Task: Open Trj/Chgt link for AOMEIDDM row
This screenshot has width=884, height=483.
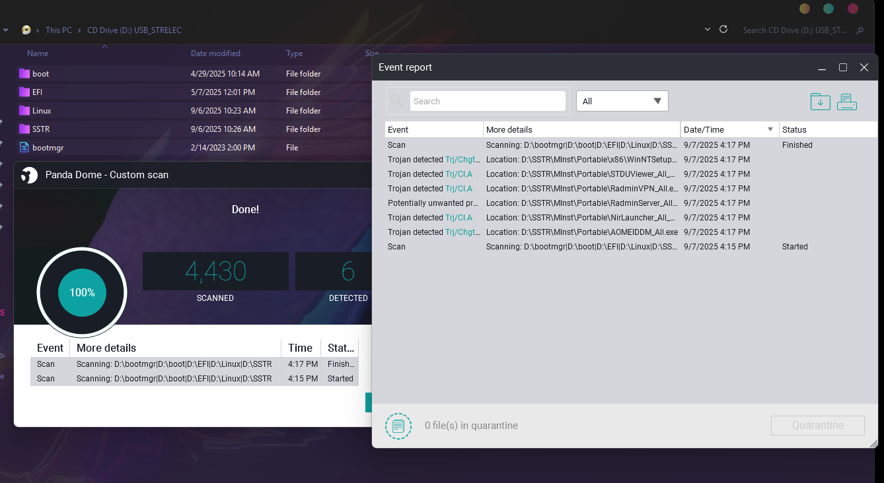Action: 462,232
